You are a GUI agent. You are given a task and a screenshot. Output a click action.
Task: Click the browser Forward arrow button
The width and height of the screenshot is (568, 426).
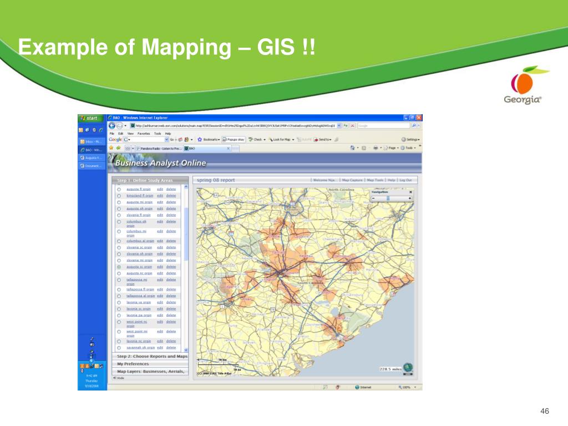pos(119,126)
